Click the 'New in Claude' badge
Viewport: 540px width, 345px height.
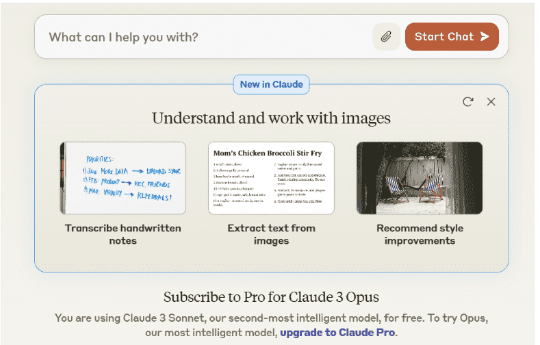click(x=272, y=84)
